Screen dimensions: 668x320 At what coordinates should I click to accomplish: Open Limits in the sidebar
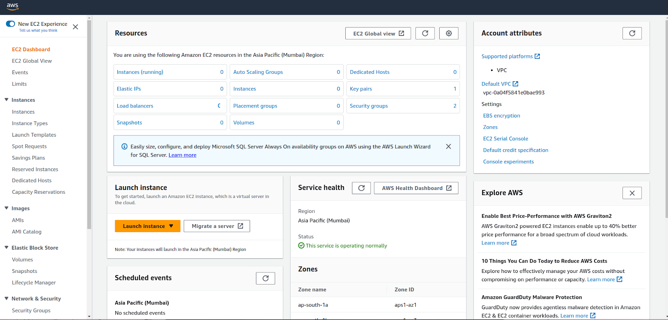tap(19, 84)
